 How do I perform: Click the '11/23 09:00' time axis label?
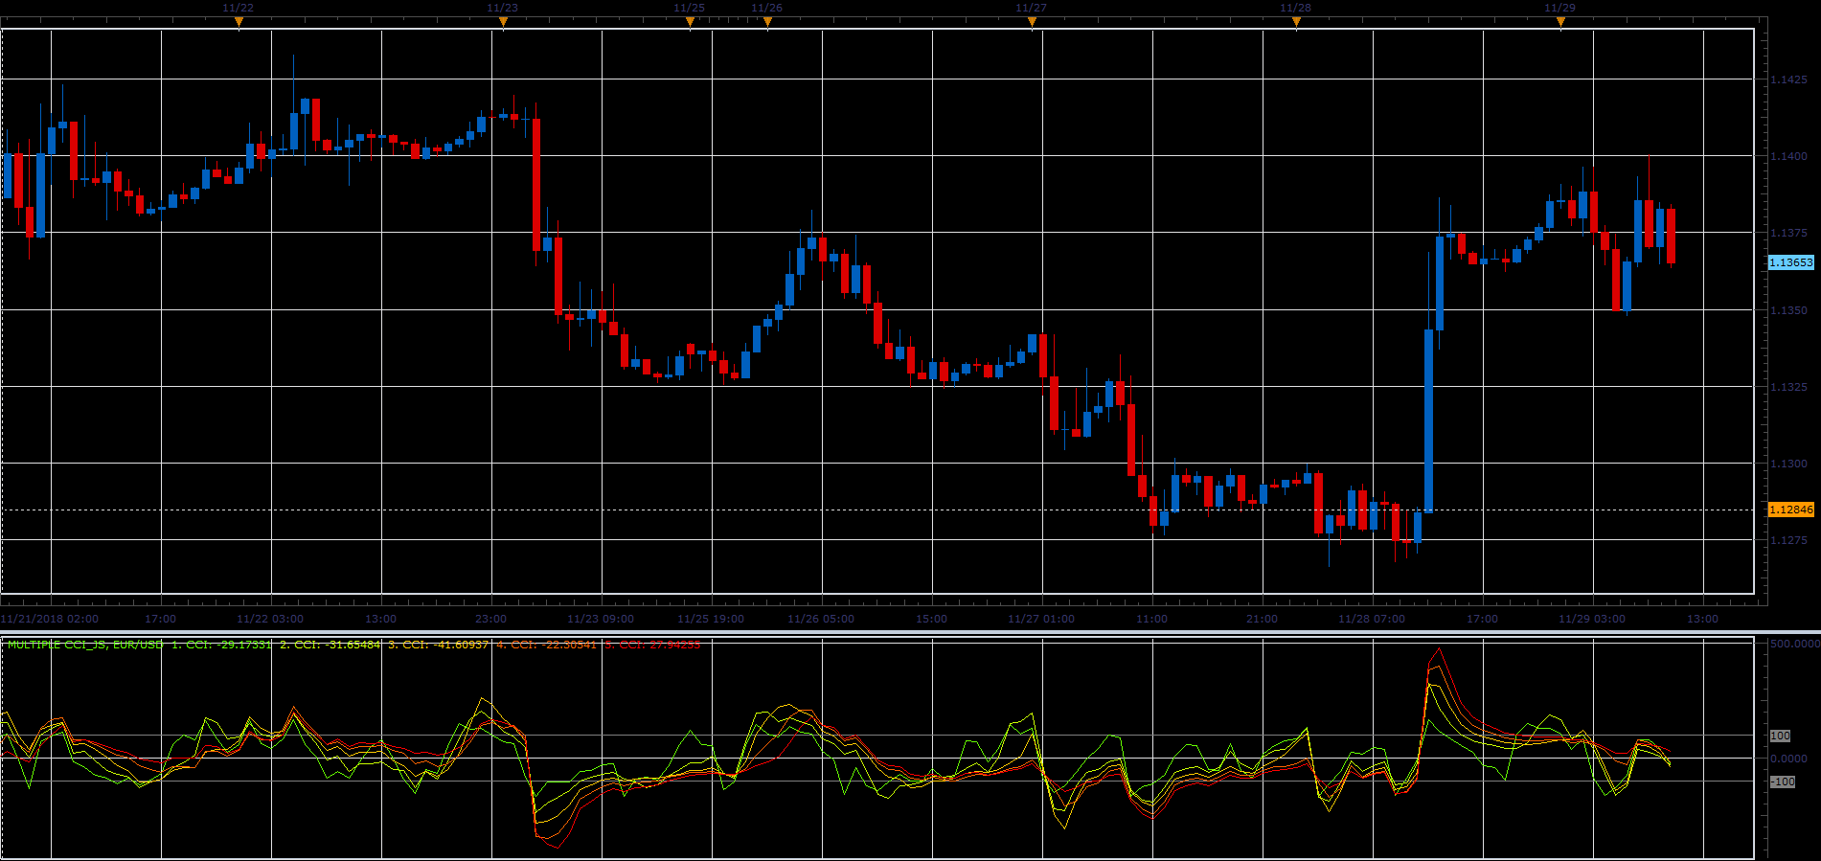coord(601,619)
